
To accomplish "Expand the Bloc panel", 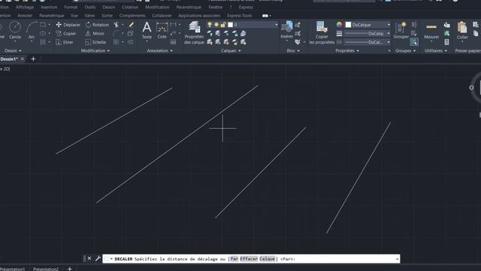I will pos(293,50).
